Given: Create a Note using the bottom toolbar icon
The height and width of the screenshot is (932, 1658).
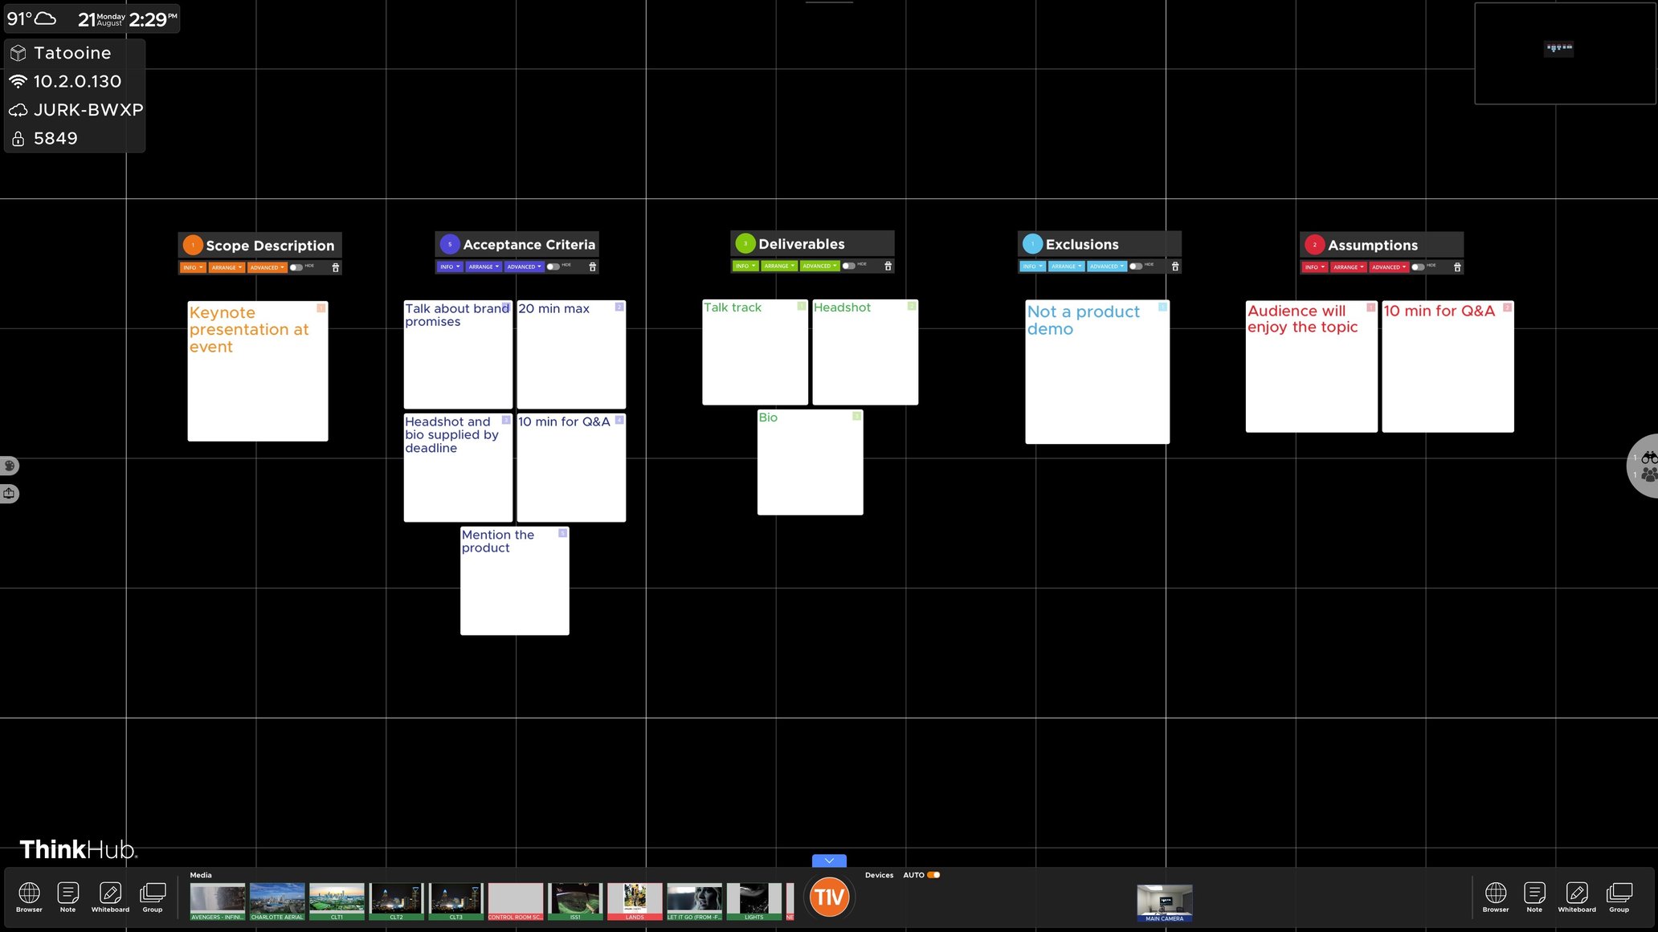Looking at the screenshot, I should click(x=67, y=893).
